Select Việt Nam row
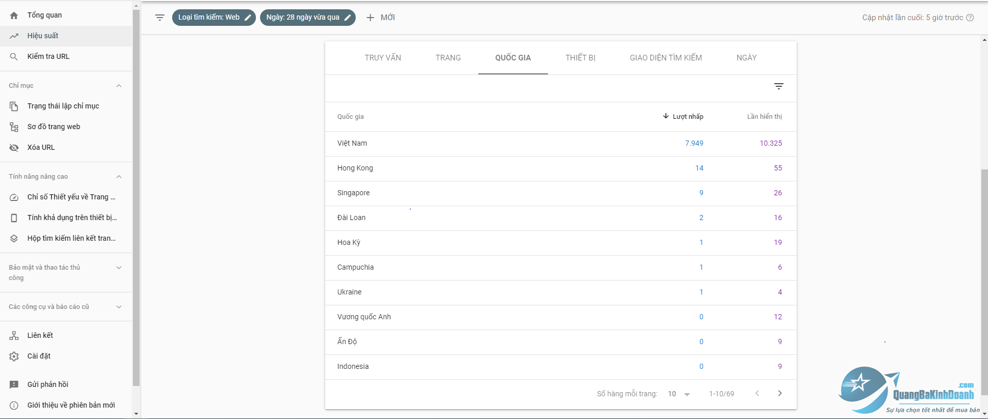988x419 pixels. click(560, 144)
